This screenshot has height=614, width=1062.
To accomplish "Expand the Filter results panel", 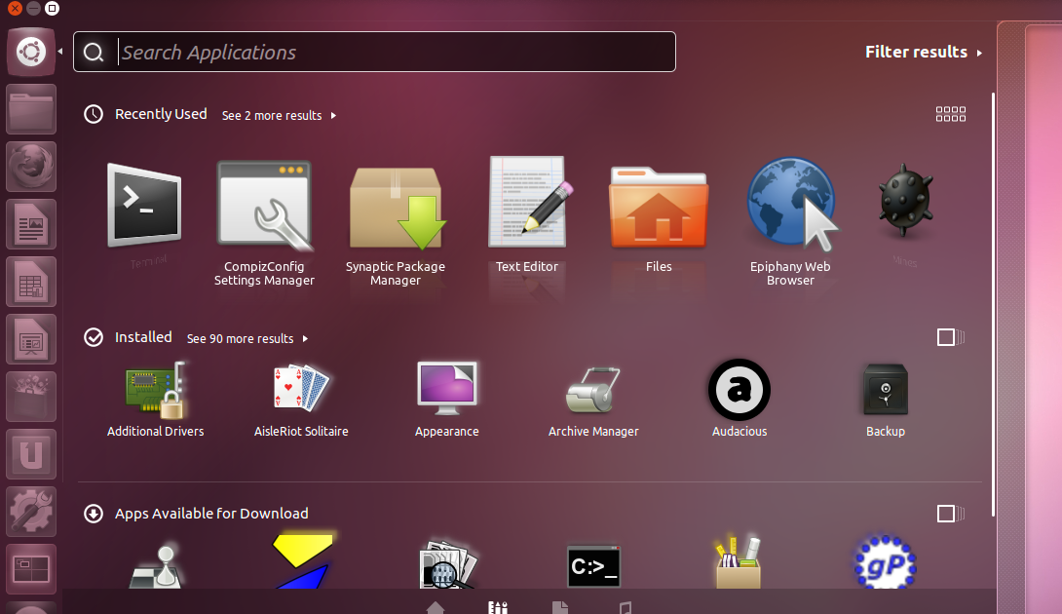I will pyautogui.click(x=922, y=52).
